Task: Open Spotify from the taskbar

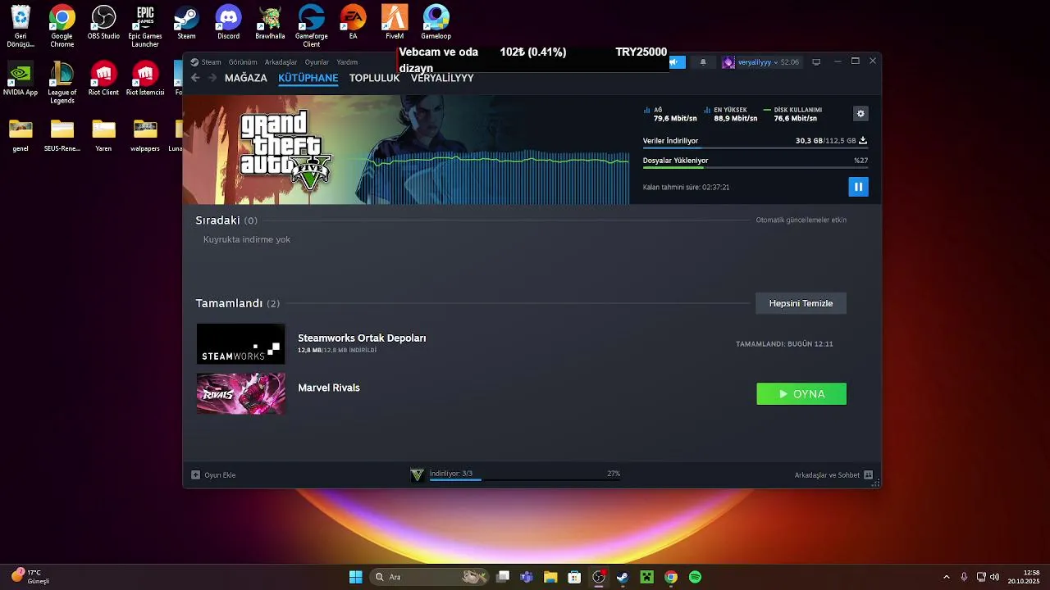Action: coord(695,577)
